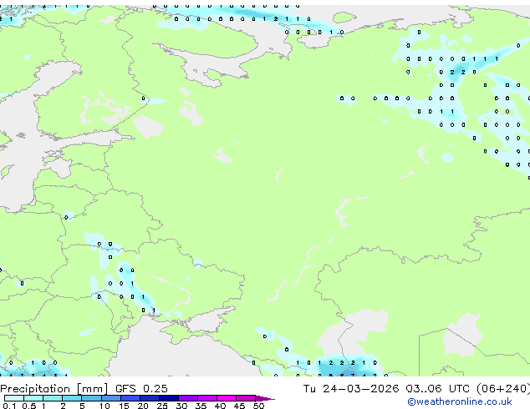The height and width of the screenshot is (409, 530).
Task: Click the 1–2 mm legend swatch
Action: 53,398
